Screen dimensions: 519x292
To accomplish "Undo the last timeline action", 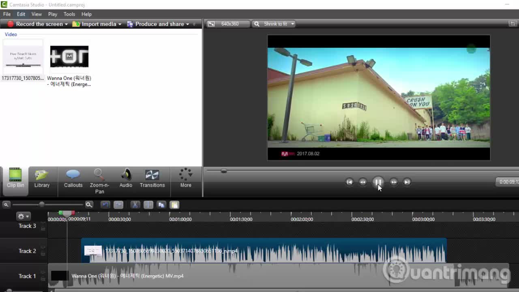I will [105, 205].
